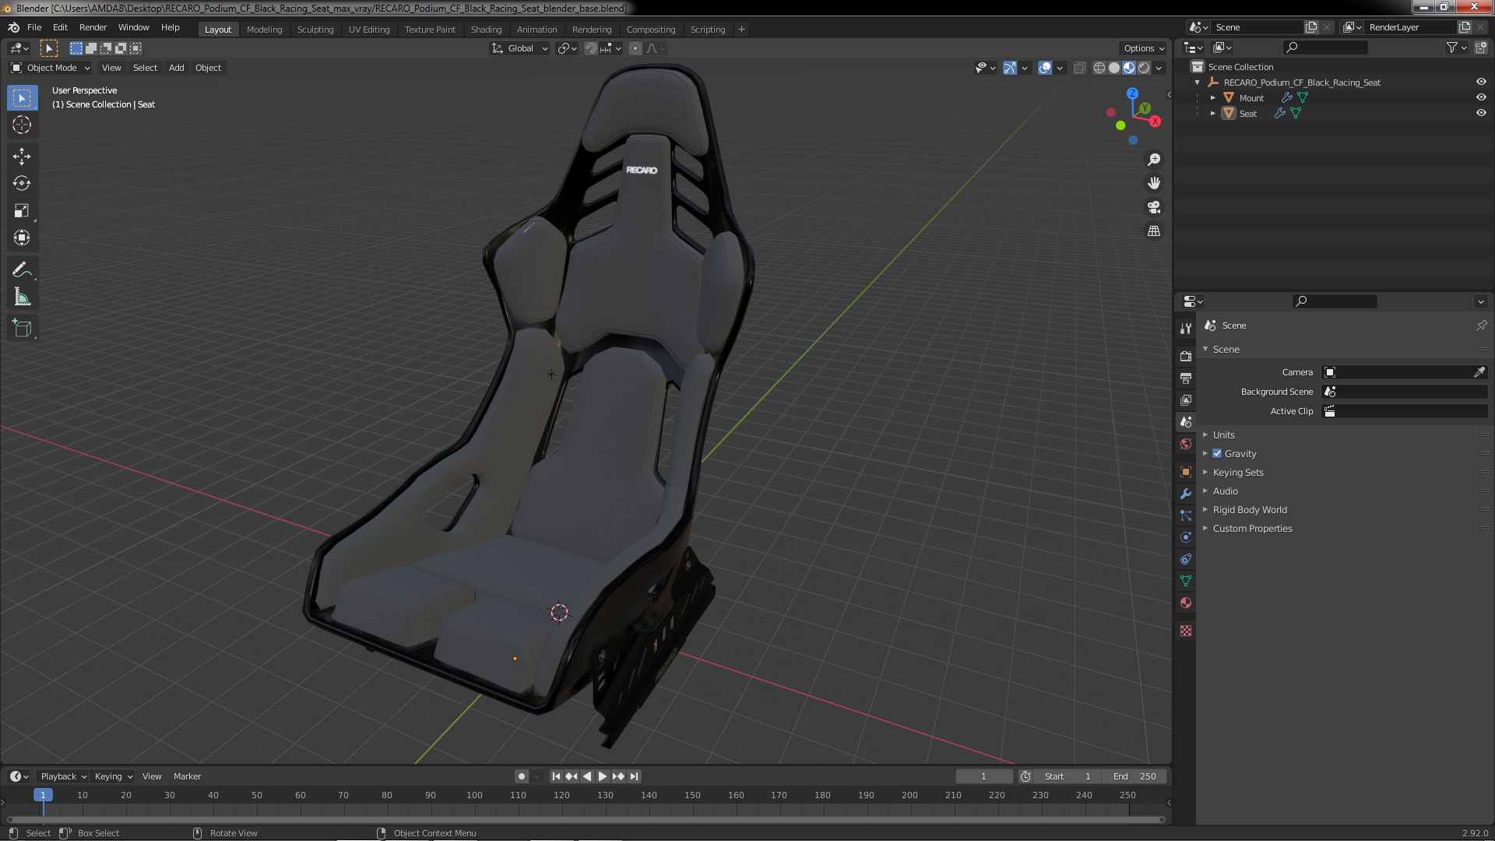Screen dimensions: 1495x841
Task: Open the Keying dropdown
Action: click(x=114, y=776)
